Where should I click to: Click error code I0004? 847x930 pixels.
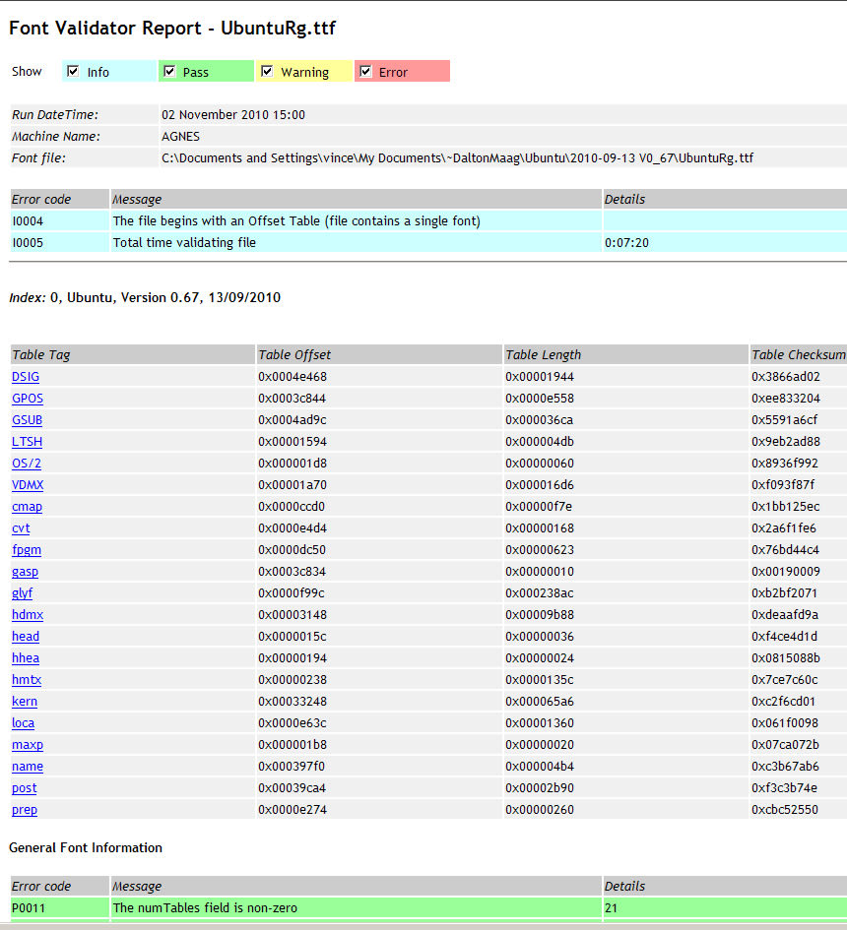point(28,221)
